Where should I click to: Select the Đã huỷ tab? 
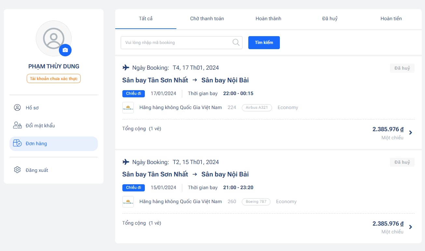click(x=330, y=19)
